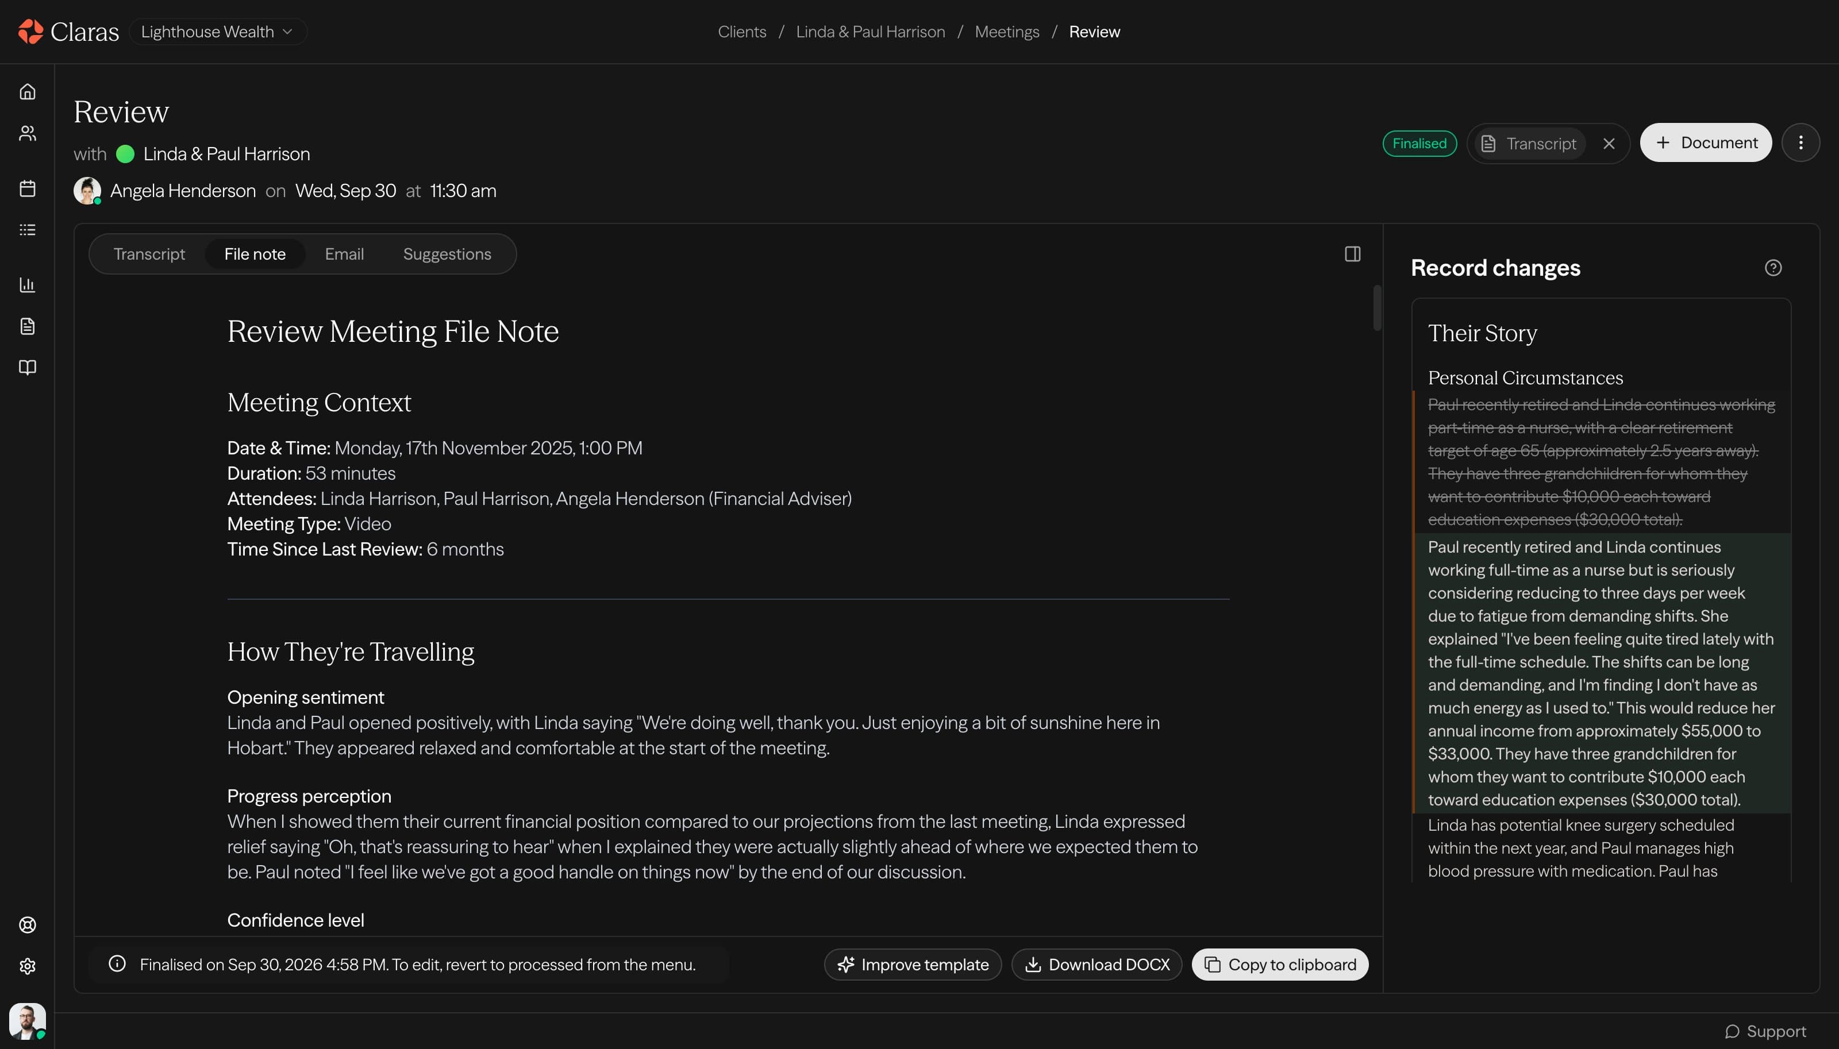Switch to the Email tab
Viewport: 1839px width, 1049px height.
(x=344, y=253)
